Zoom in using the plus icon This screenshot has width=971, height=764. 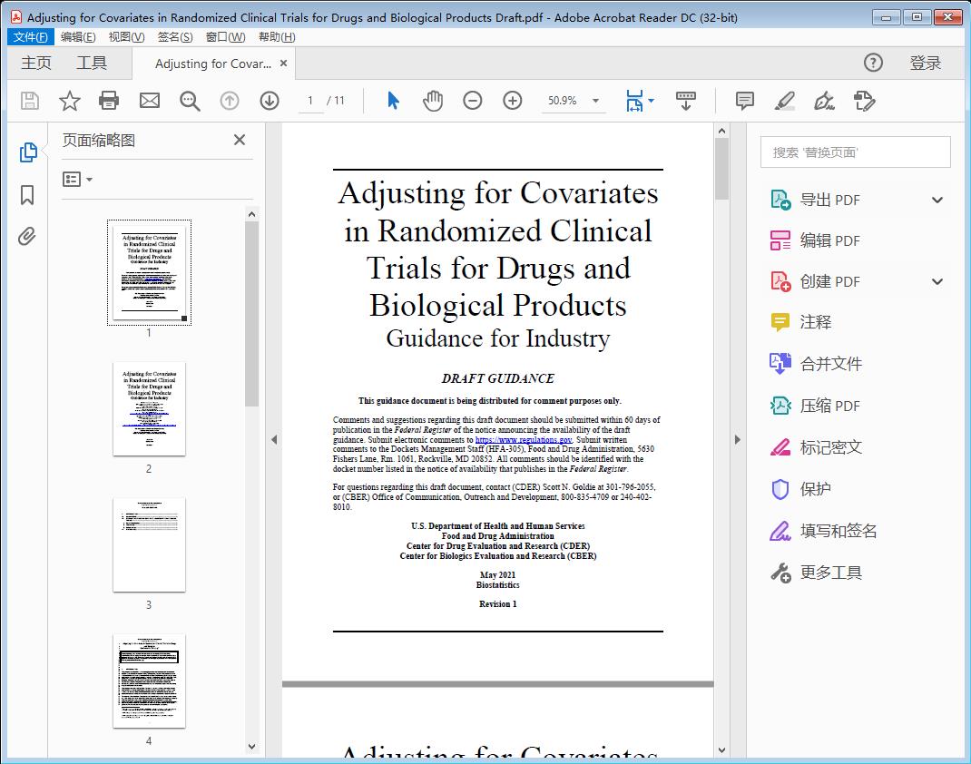click(512, 101)
